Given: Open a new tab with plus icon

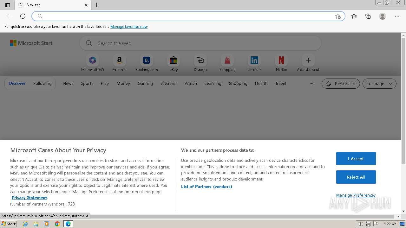Looking at the screenshot, I should [97, 5].
